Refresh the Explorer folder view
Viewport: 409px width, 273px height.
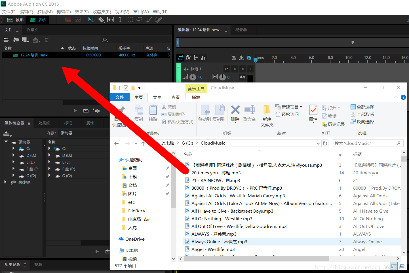(325, 143)
